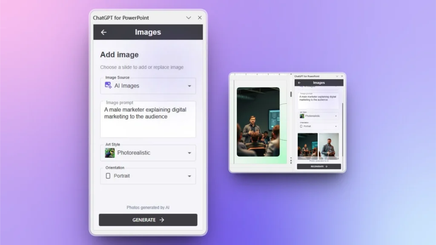This screenshot has width=436, height=245.
Task: Click the Image Source field icon in the right panel
Action: (300, 85)
